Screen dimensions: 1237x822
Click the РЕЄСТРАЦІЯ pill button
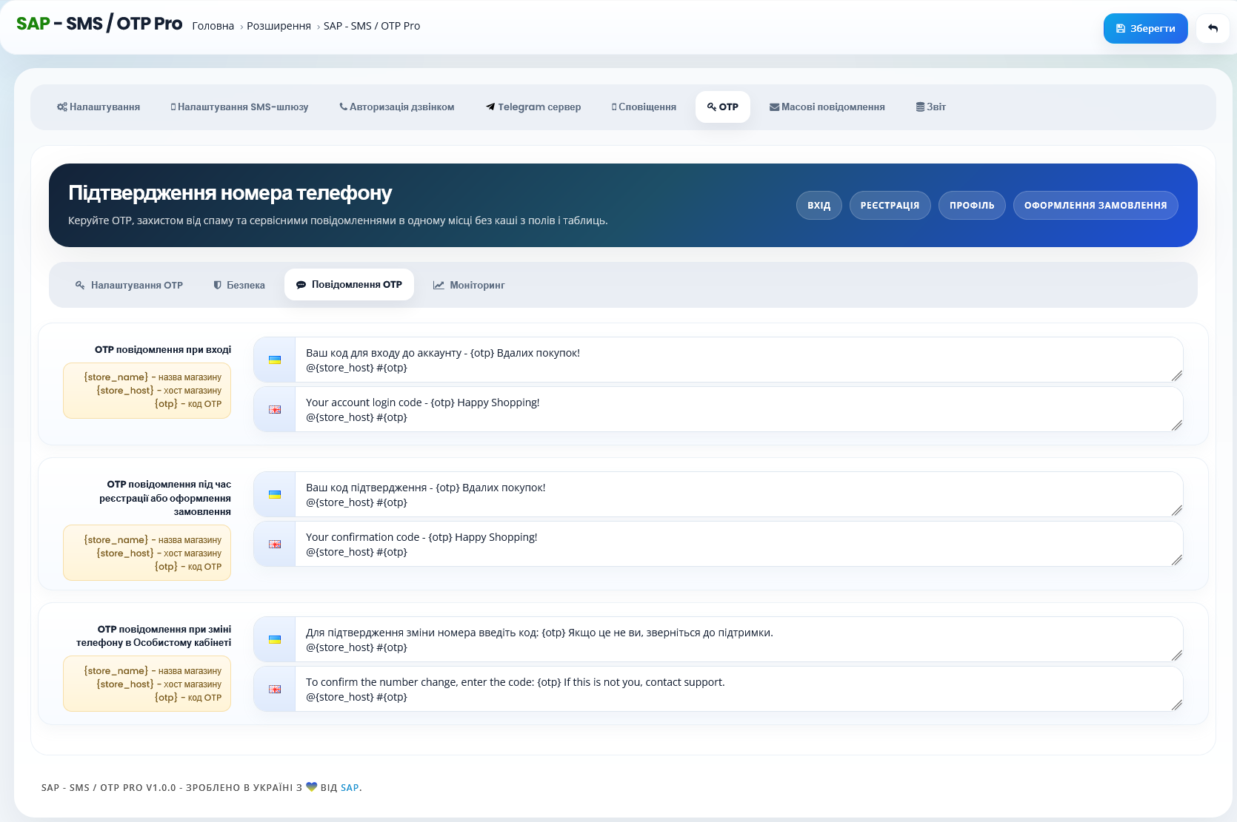click(890, 205)
